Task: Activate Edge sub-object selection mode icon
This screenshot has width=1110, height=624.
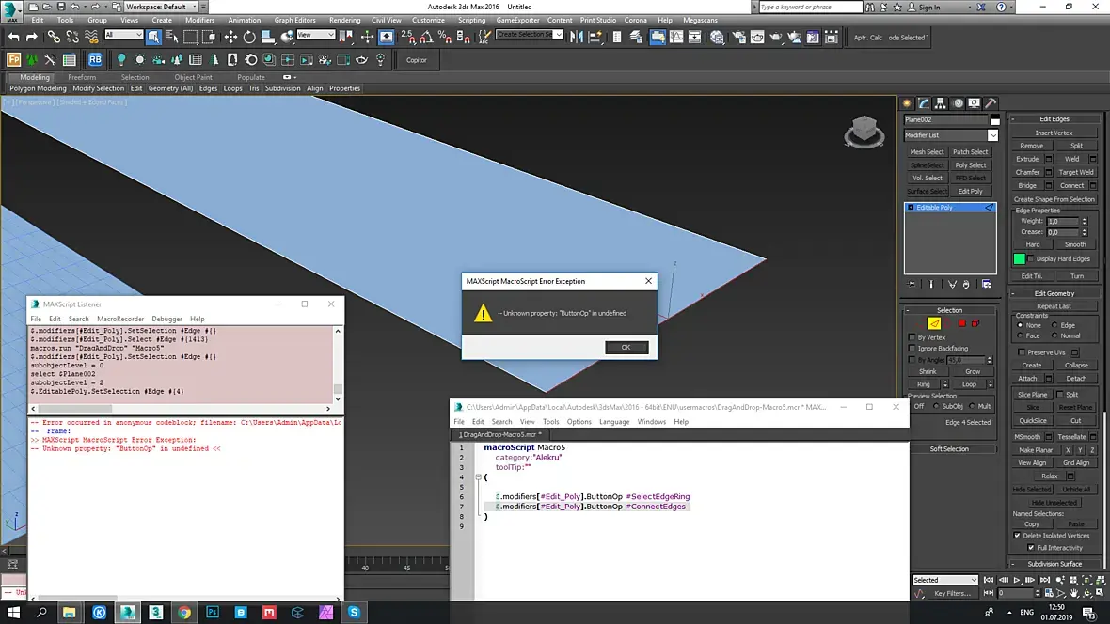Action: pos(934,323)
